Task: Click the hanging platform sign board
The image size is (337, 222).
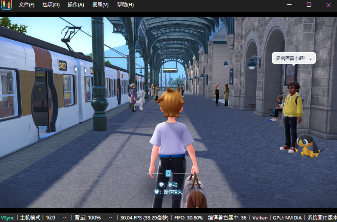Action: point(170,70)
